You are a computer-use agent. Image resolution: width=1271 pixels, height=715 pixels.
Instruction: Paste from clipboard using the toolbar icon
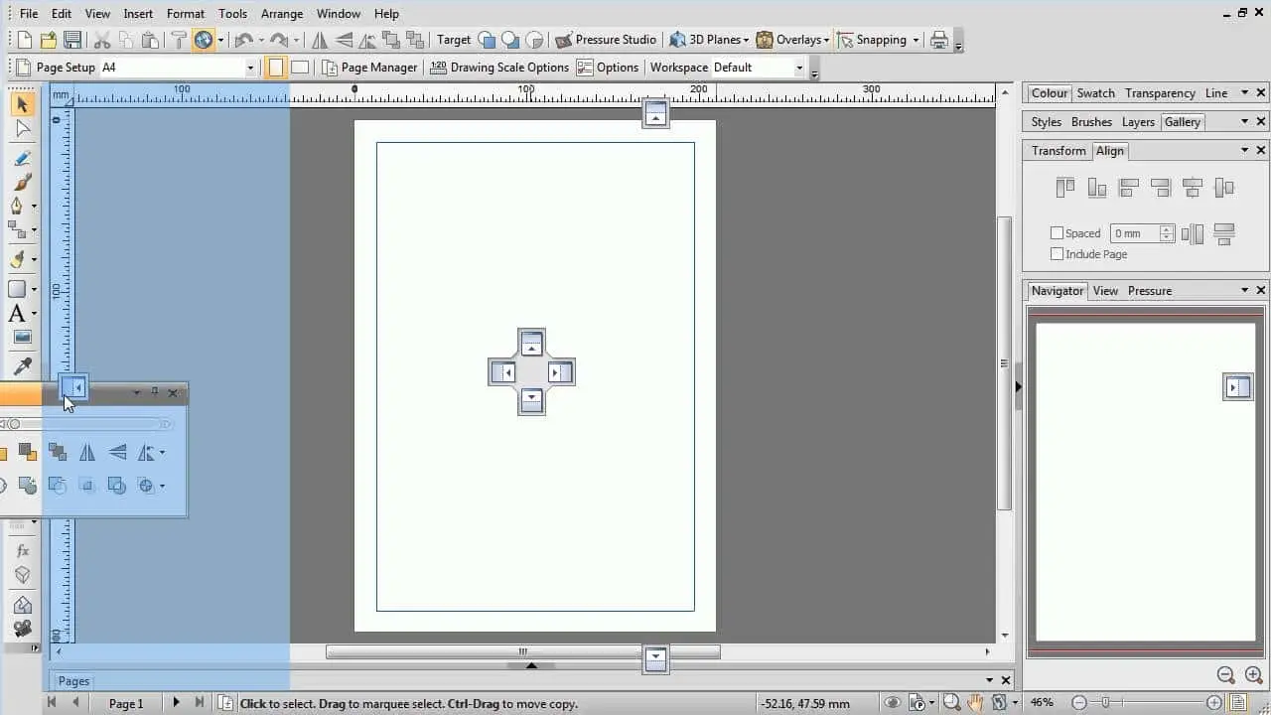(150, 40)
